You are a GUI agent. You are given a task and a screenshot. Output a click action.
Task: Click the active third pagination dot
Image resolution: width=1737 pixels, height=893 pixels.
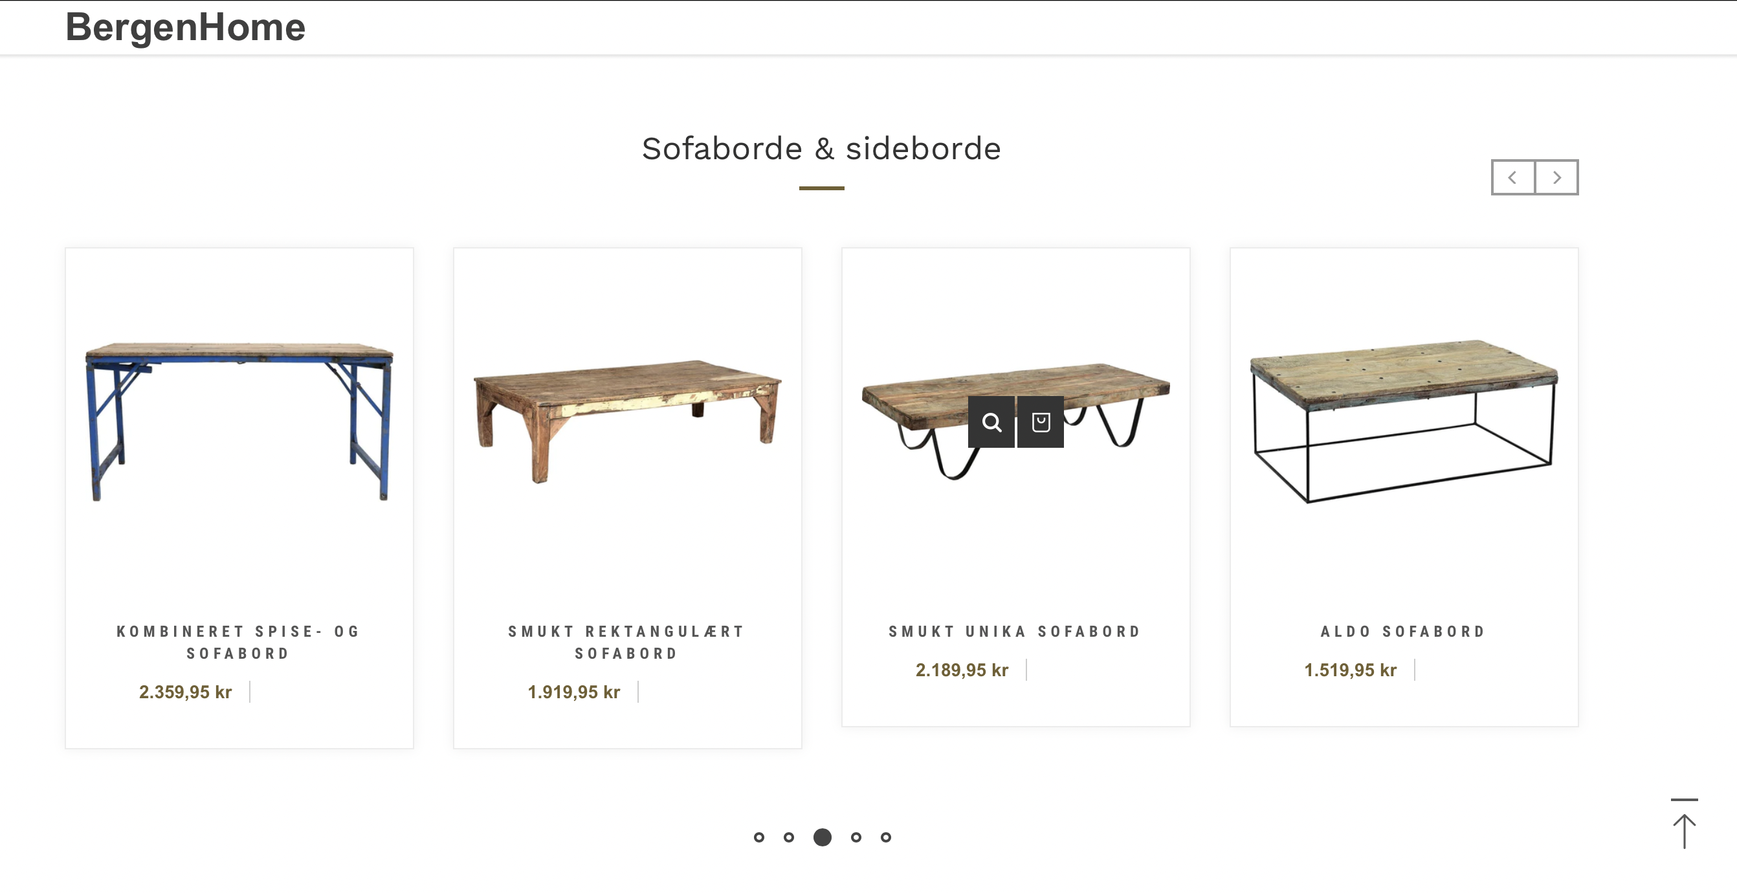[822, 837]
